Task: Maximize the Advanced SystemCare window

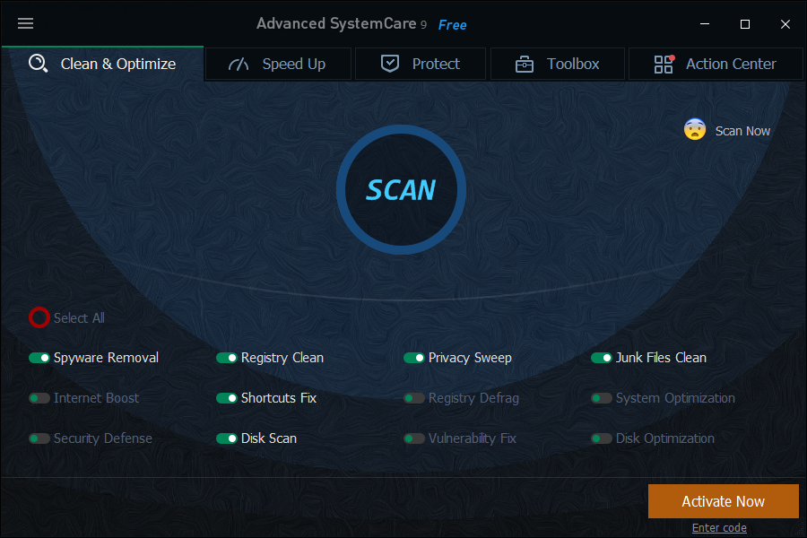Action: [x=745, y=24]
